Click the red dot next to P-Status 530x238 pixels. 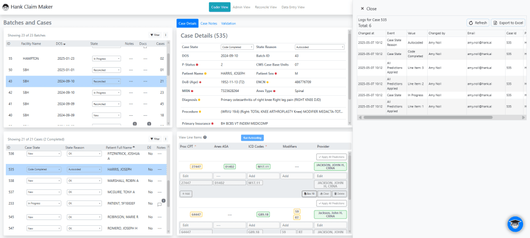(x=197, y=65)
